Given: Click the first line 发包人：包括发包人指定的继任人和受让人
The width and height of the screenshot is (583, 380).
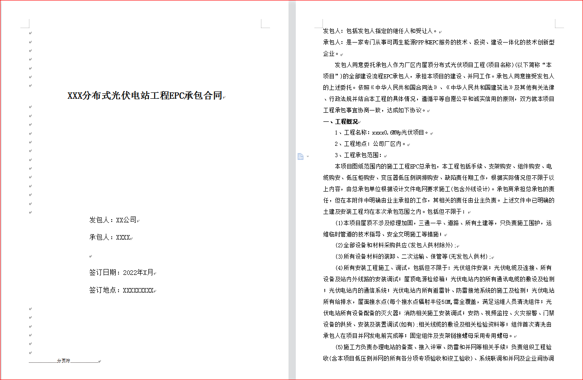Looking at the screenshot, I should point(379,31).
